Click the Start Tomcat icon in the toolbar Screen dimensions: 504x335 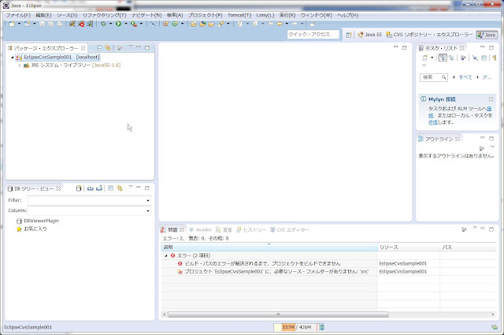pos(72,24)
